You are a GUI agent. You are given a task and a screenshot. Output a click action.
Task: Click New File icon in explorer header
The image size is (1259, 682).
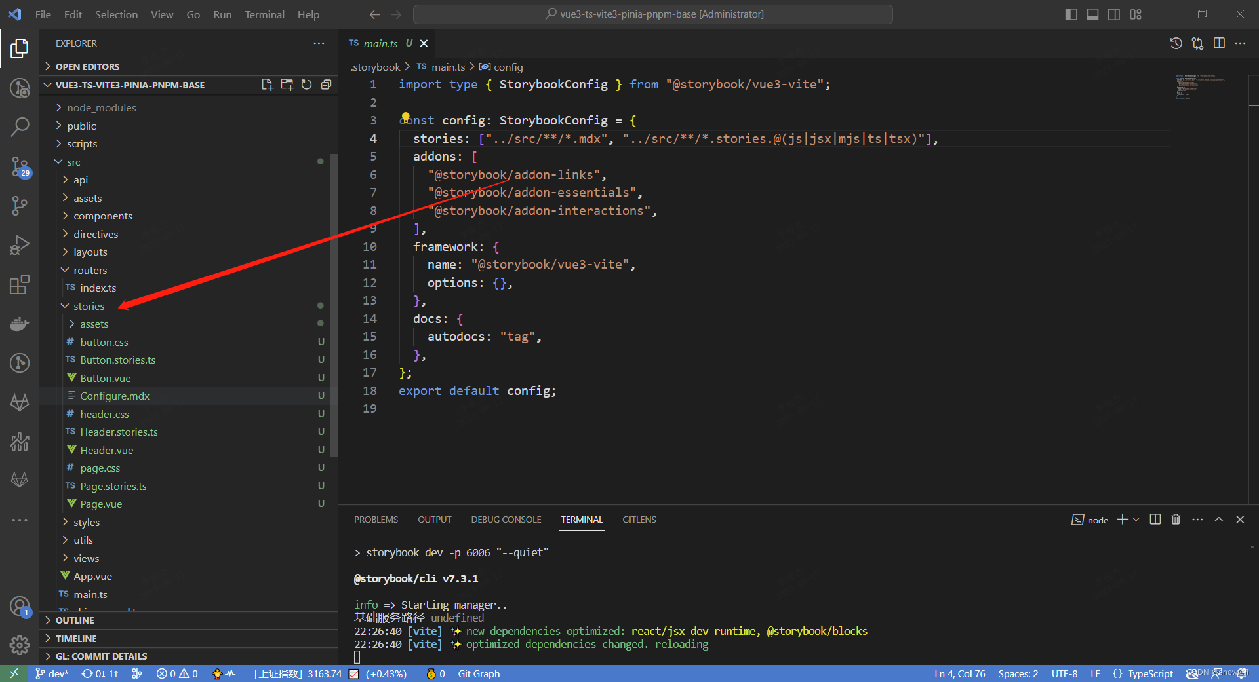pyautogui.click(x=268, y=85)
